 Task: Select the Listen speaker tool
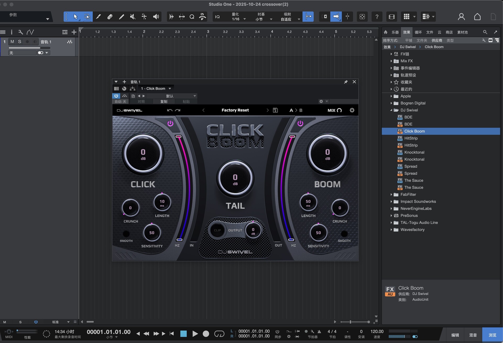[x=156, y=17]
